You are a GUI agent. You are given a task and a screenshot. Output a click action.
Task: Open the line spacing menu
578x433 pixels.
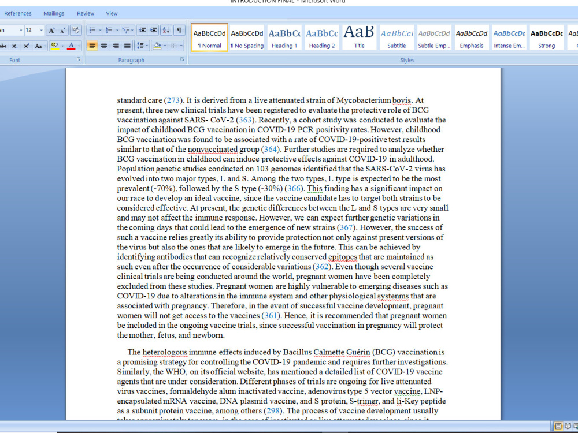point(142,46)
